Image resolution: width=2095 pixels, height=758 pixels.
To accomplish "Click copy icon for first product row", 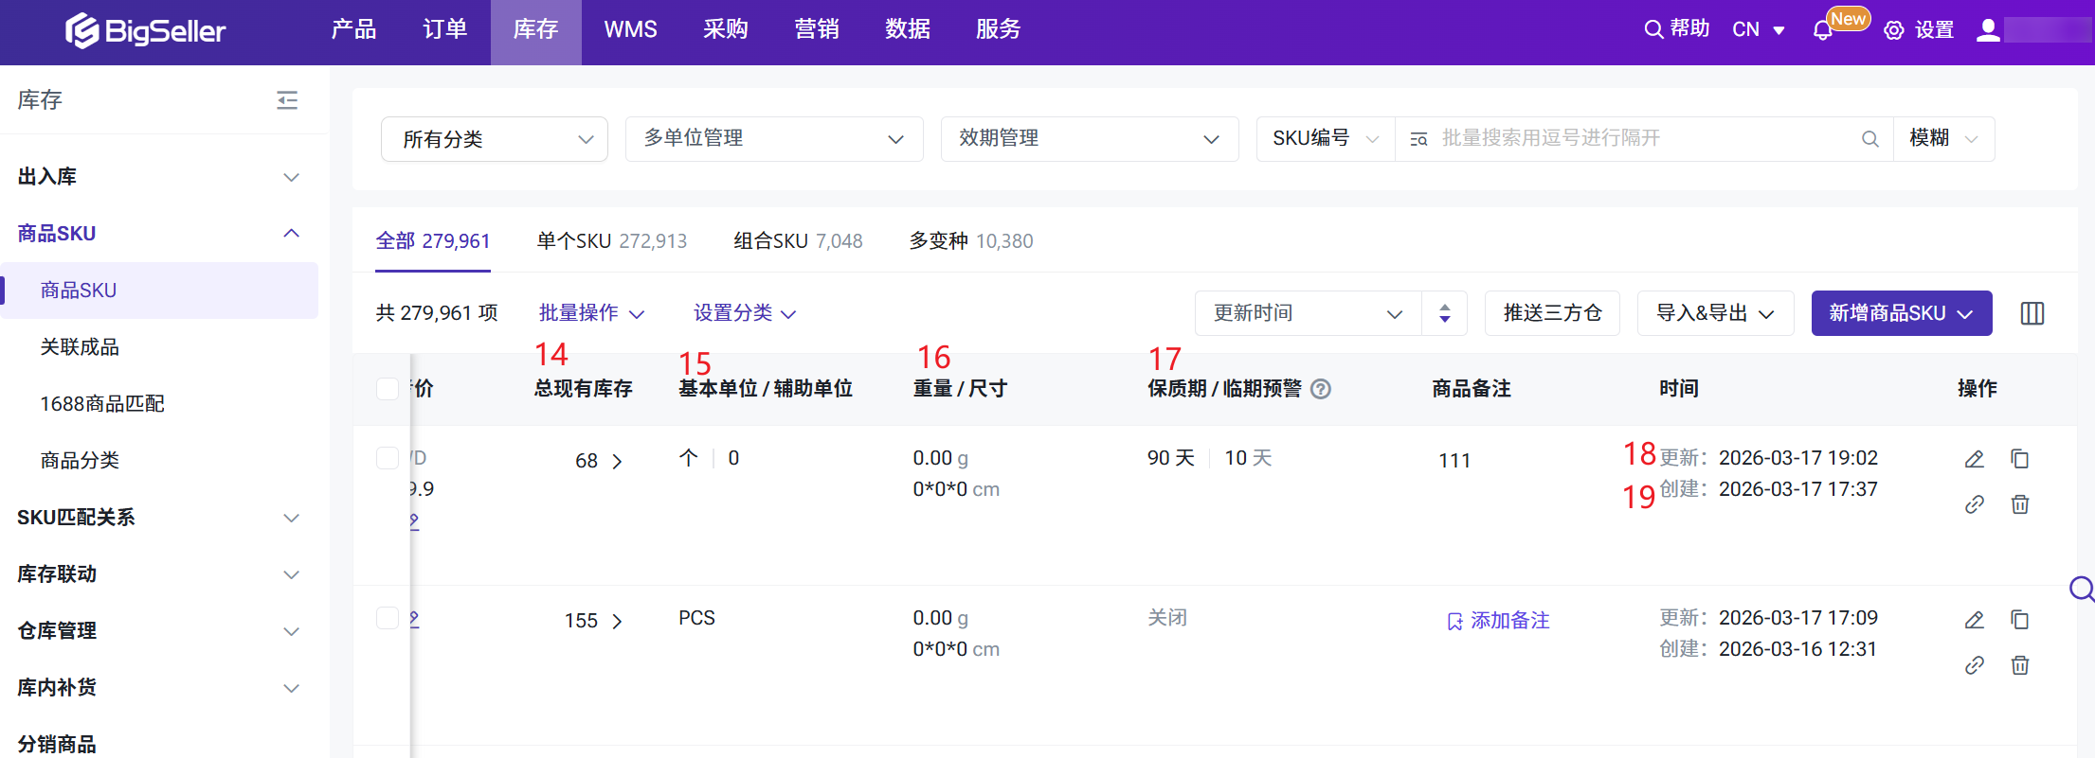I will (x=2019, y=459).
